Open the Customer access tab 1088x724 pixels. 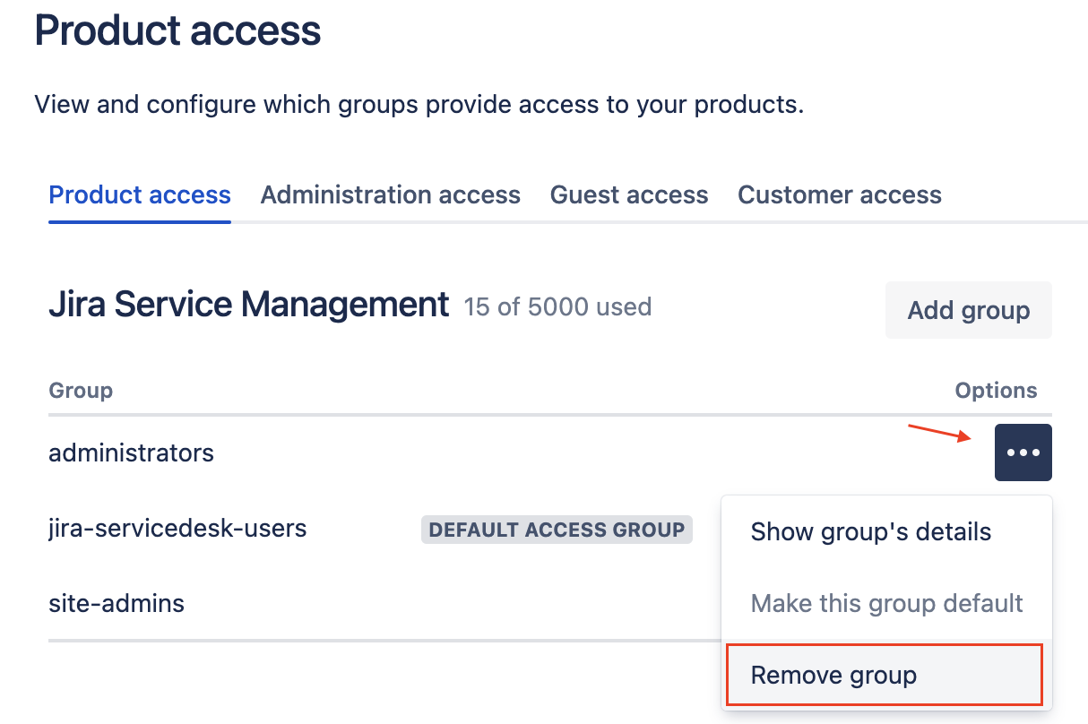[839, 195]
